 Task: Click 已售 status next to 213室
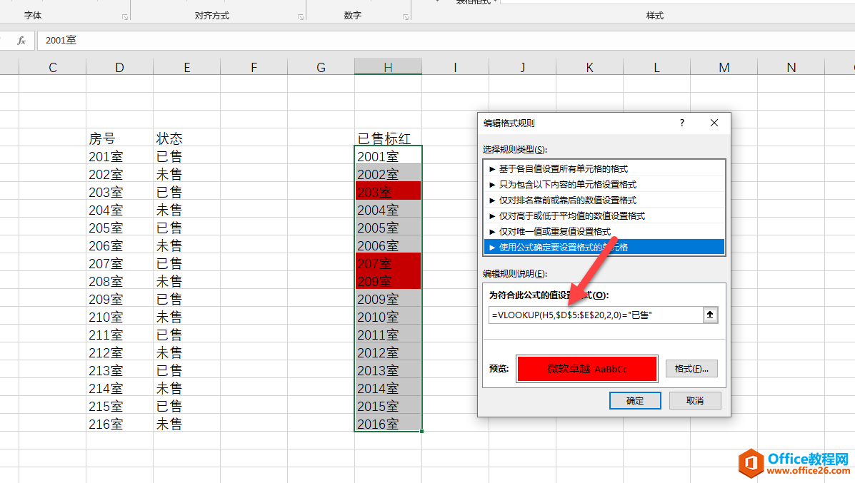click(x=186, y=370)
